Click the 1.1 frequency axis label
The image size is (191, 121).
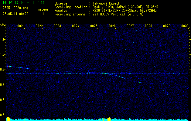click(x=2, y=39)
